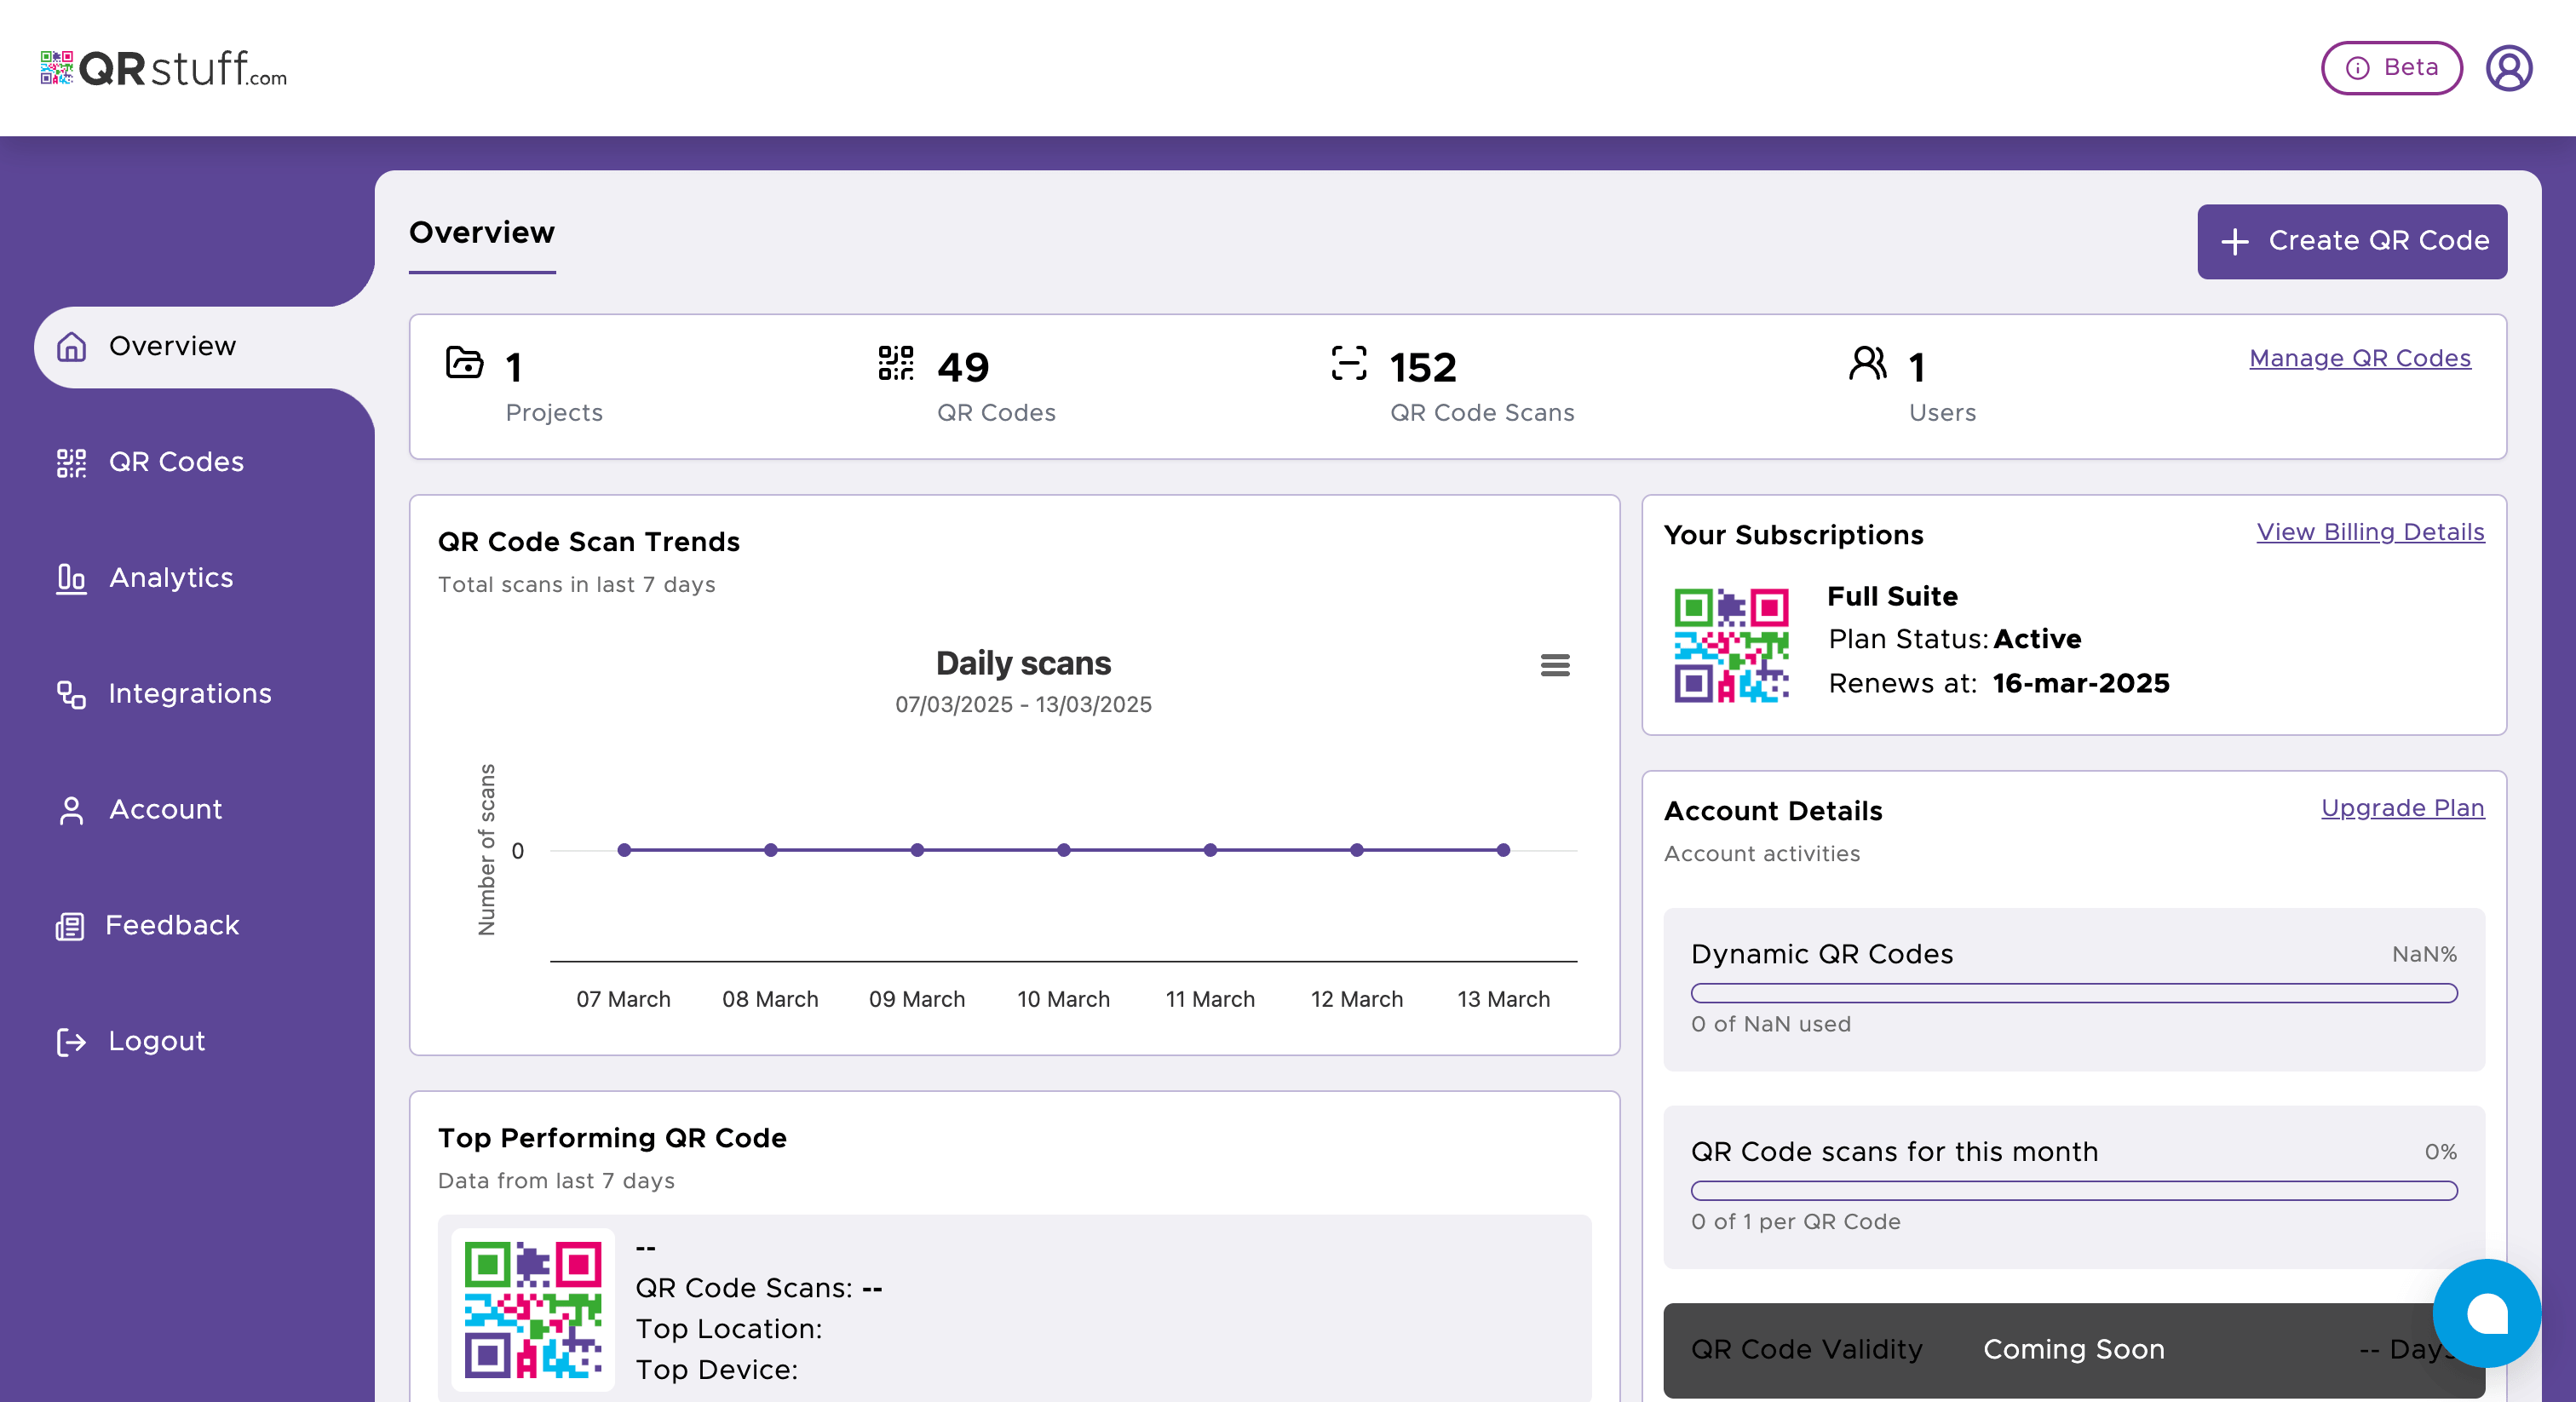Screen dimensions: 2576x1402
Task: Click the 09 March axis label
Action: 917,999
